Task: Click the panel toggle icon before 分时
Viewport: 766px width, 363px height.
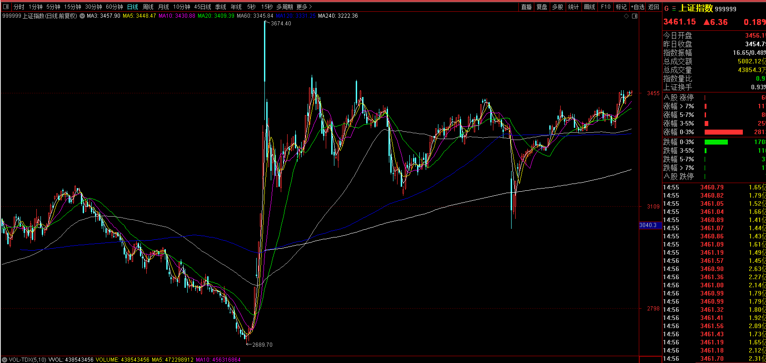Action: [6, 7]
